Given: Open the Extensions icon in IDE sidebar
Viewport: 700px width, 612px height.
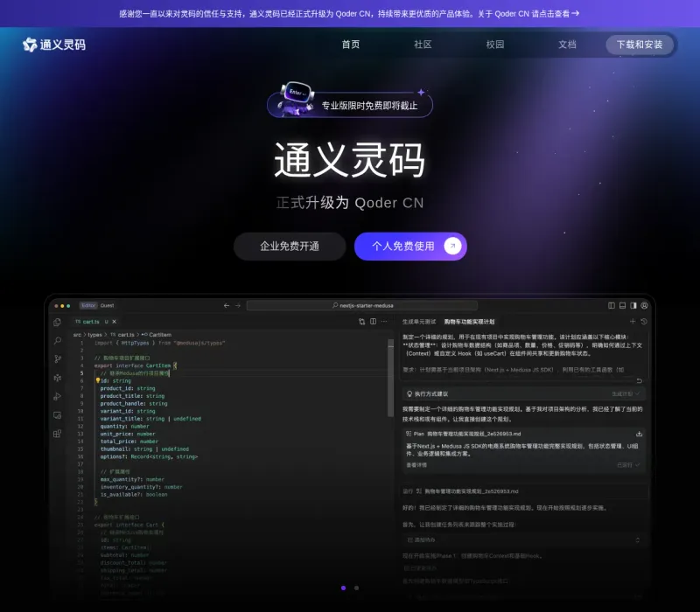Looking at the screenshot, I should (57, 434).
